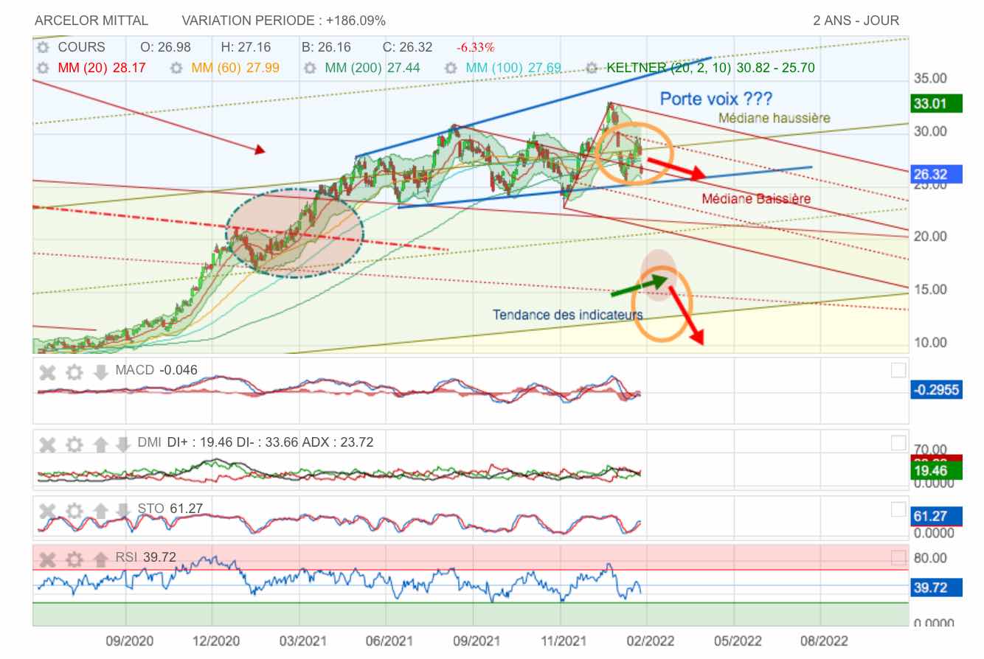984x659 pixels.
Task: Move MACD panel down with arrow
Action: [101, 372]
